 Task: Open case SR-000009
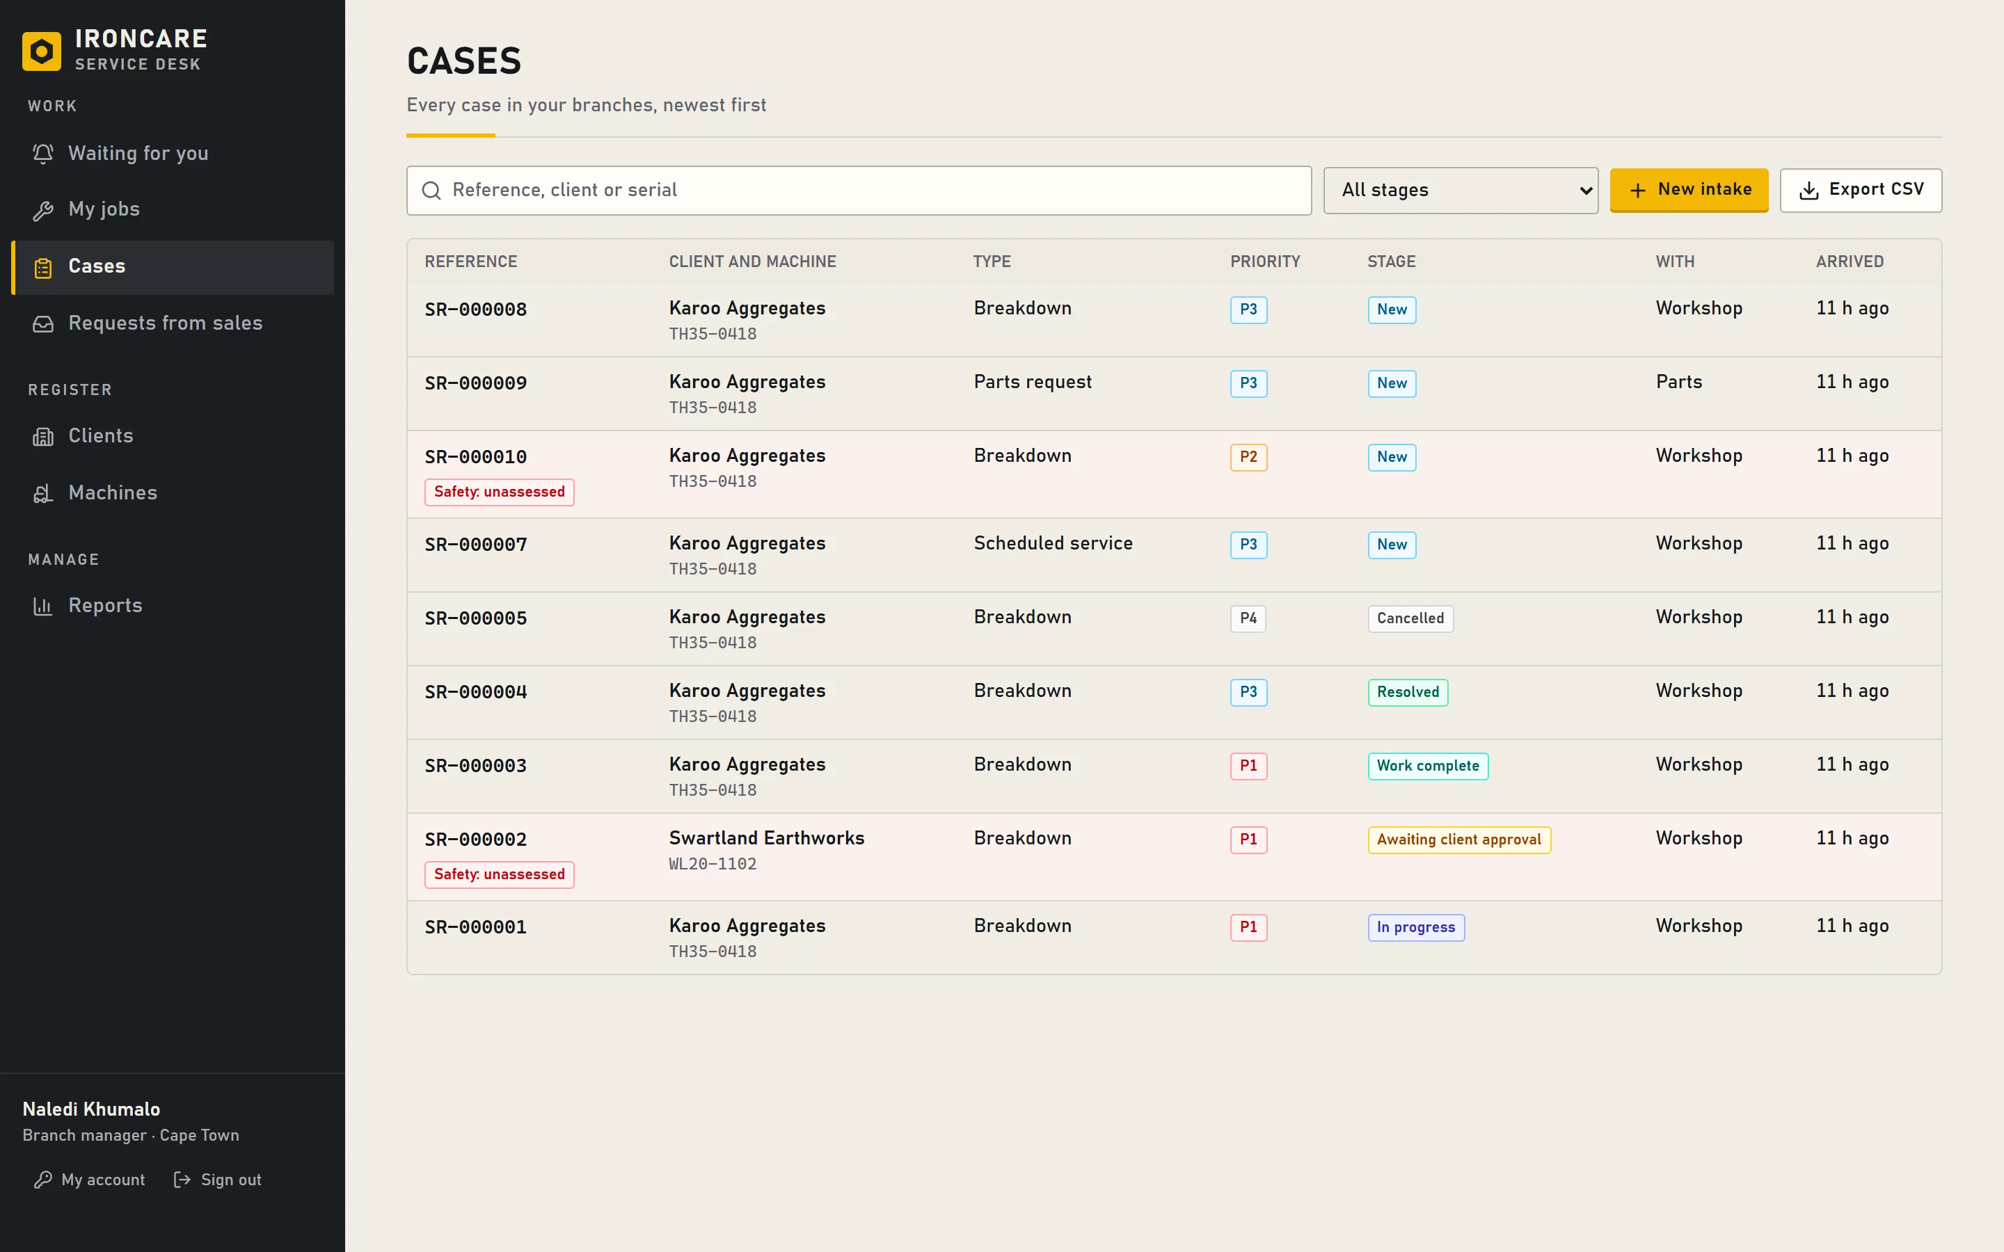click(475, 383)
